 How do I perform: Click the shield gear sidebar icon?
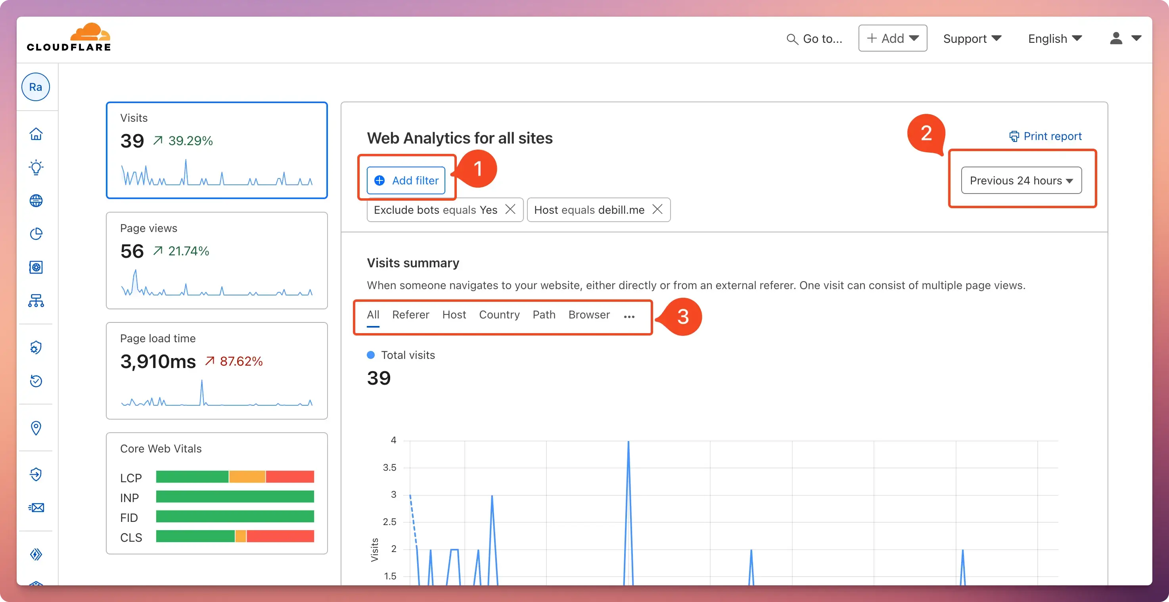(36, 348)
